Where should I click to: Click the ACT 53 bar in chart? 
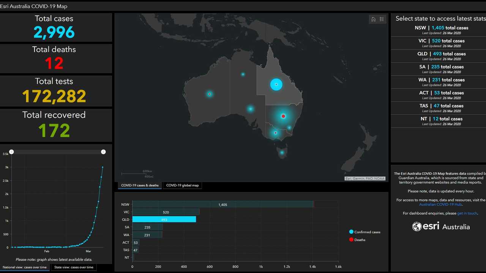tap(136, 242)
